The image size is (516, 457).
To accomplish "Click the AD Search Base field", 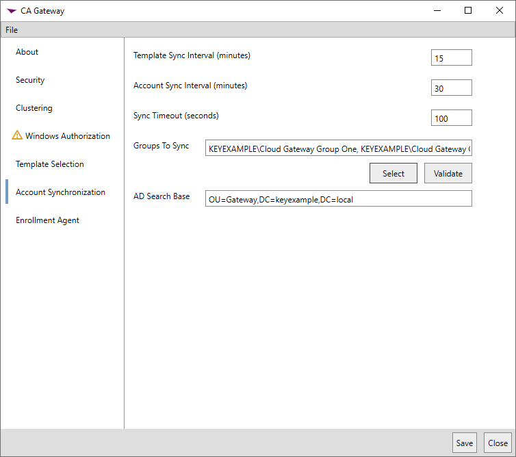I will pos(338,198).
